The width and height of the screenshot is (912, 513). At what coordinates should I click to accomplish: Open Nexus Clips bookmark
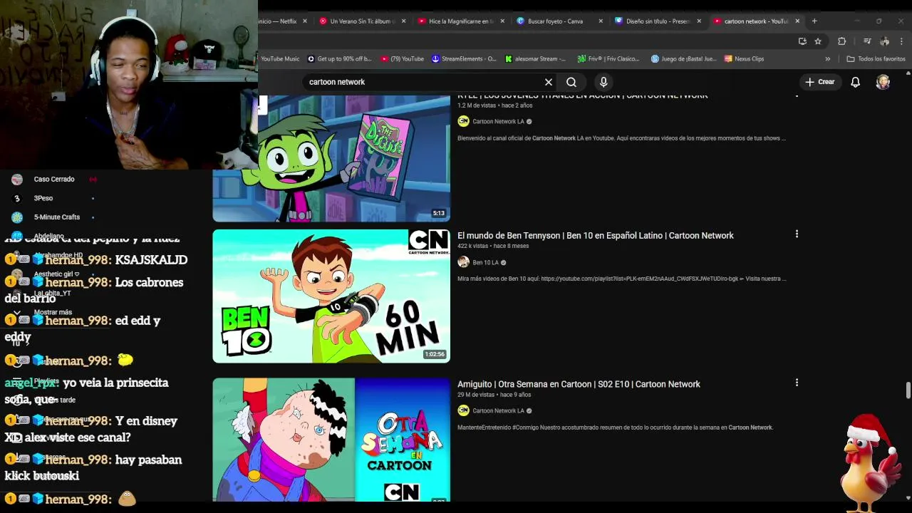(744, 59)
